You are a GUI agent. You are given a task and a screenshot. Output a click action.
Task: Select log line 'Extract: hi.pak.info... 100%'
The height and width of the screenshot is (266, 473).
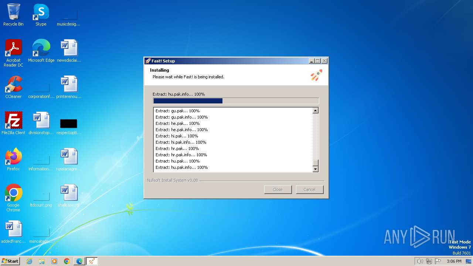pos(181,142)
